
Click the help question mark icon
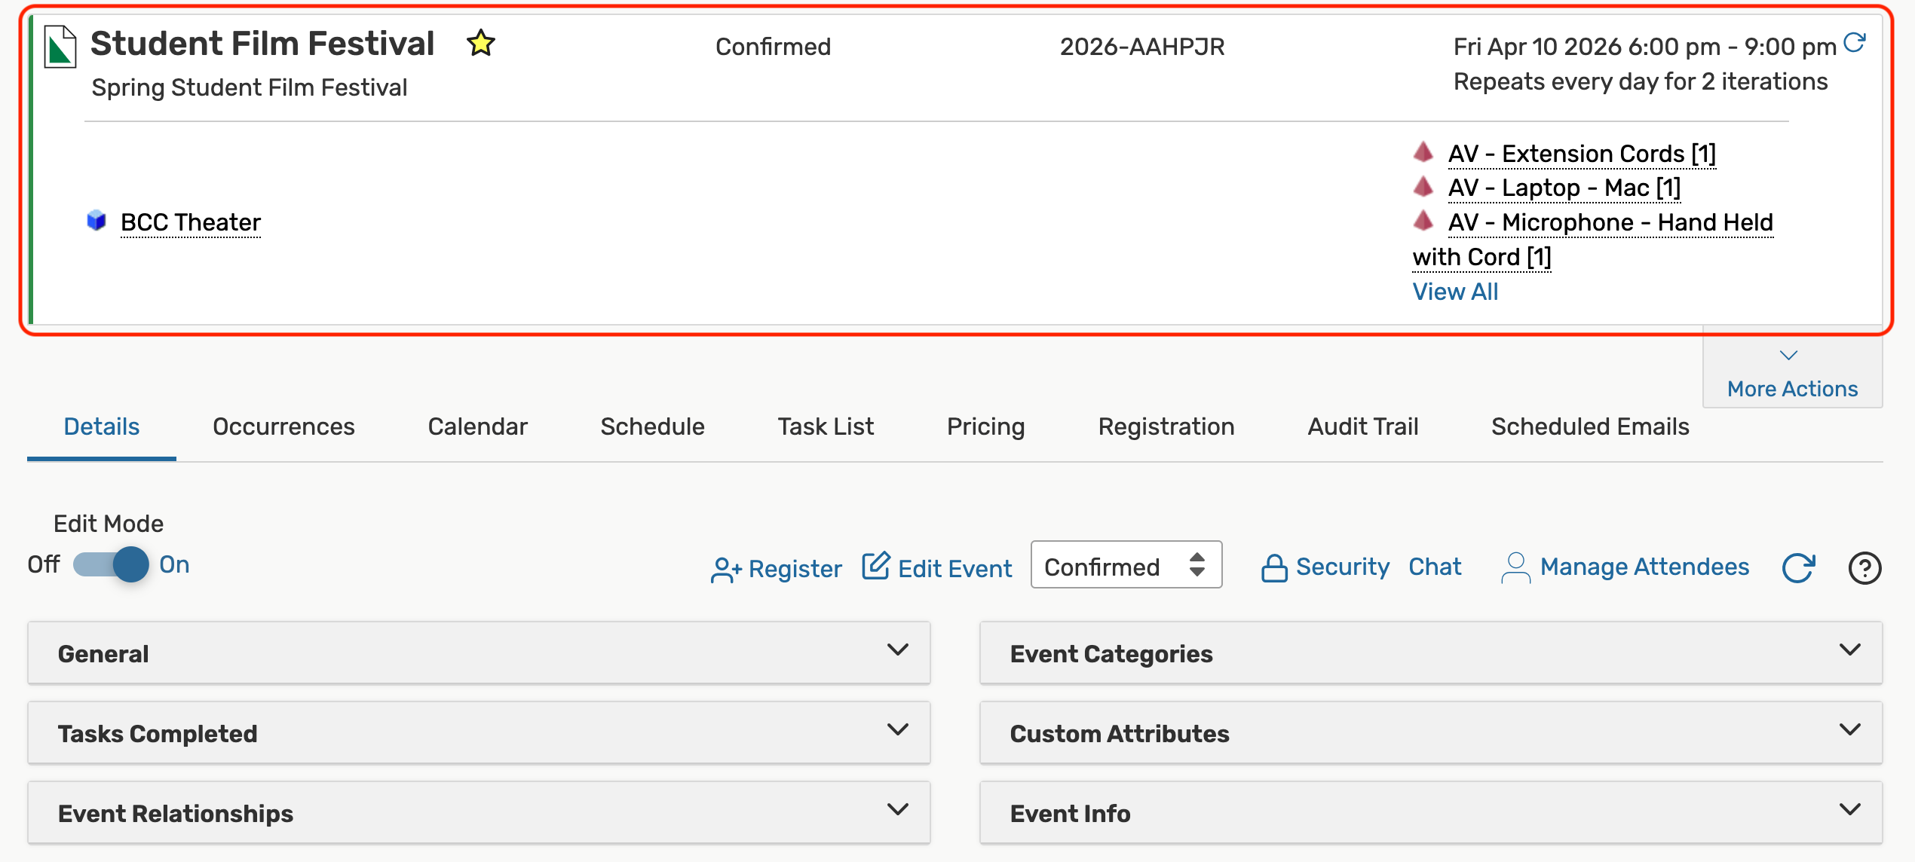click(x=1864, y=568)
